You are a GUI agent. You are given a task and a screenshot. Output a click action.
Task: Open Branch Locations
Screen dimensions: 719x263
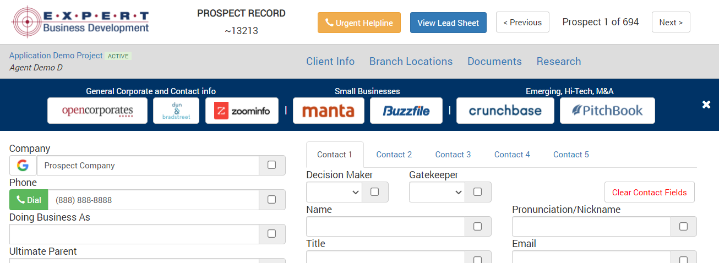(x=411, y=61)
